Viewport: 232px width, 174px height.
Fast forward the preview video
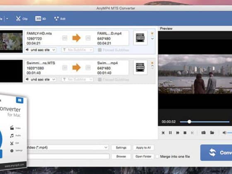[178, 133]
